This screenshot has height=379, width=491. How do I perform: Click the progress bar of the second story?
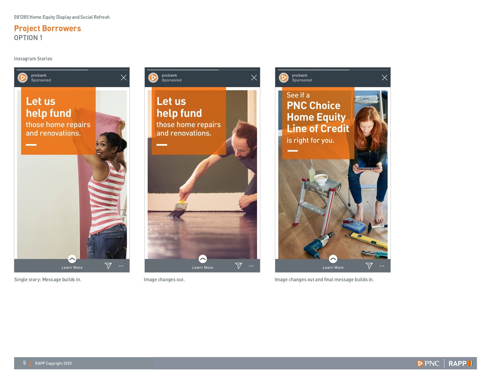pyautogui.click(x=202, y=70)
